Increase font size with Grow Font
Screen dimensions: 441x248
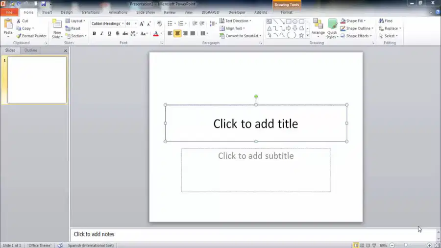[142, 24]
